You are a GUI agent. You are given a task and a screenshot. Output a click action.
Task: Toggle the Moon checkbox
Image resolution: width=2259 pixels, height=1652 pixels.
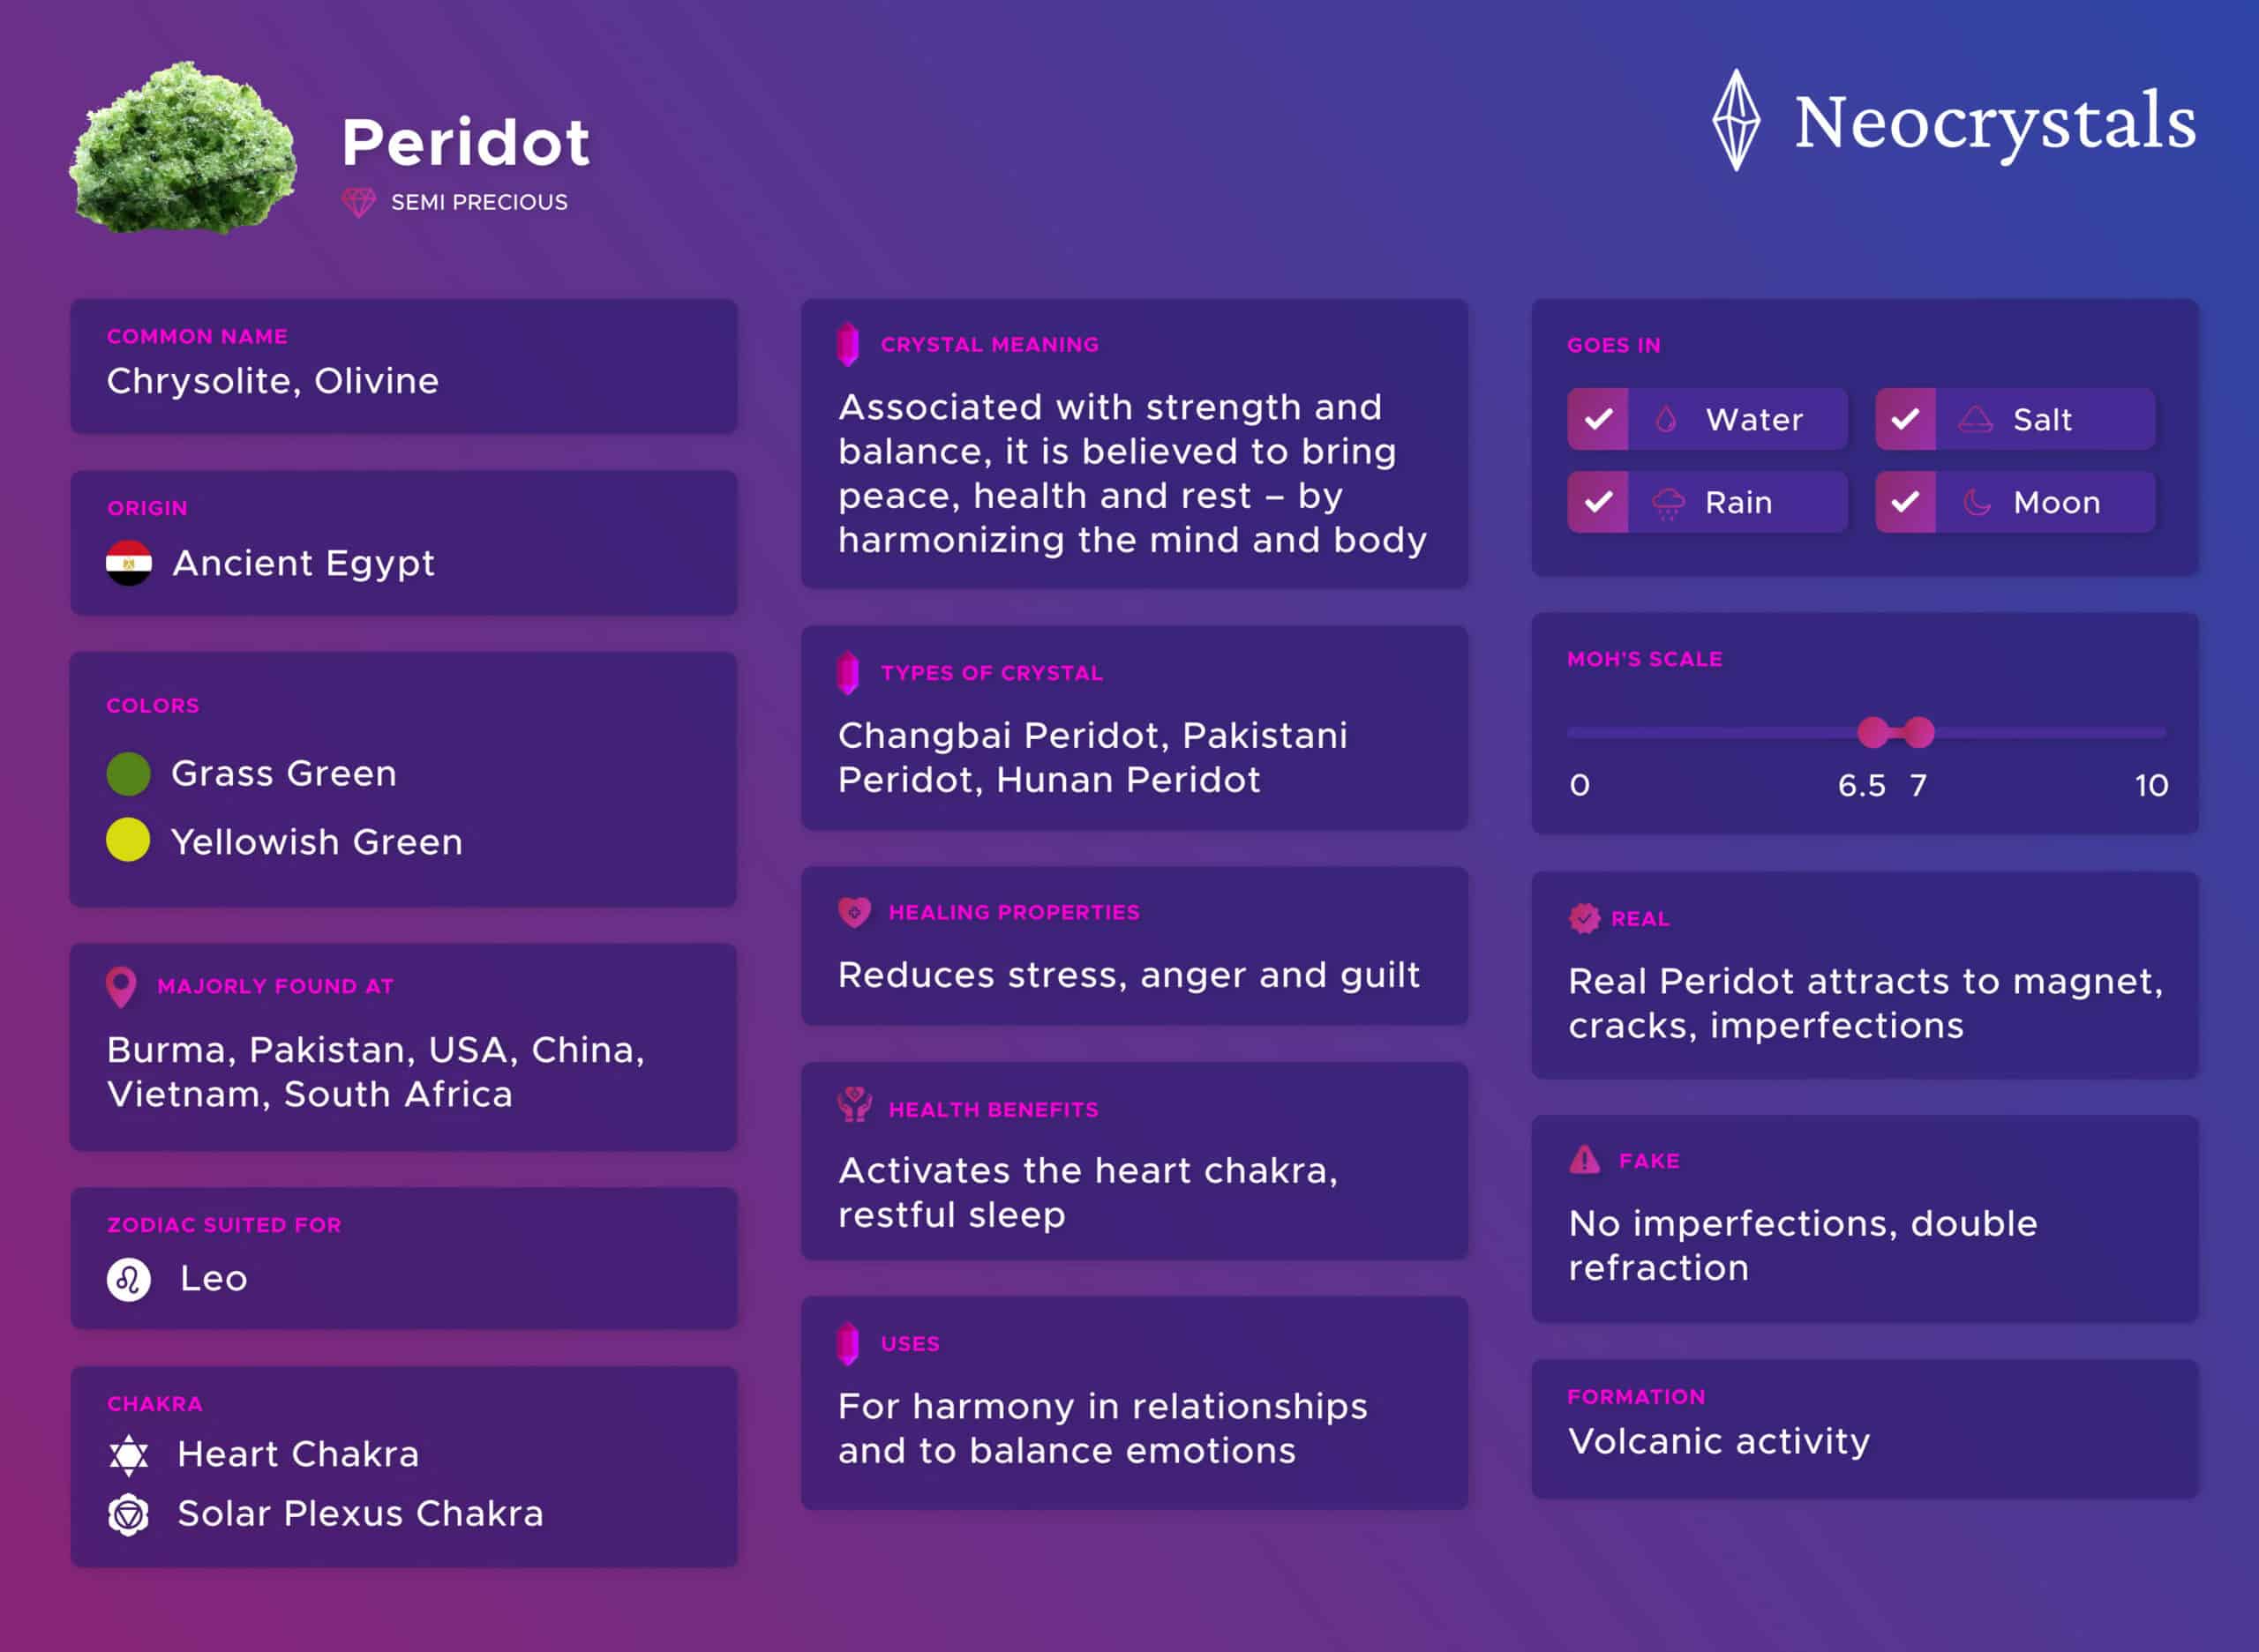(1906, 502)
